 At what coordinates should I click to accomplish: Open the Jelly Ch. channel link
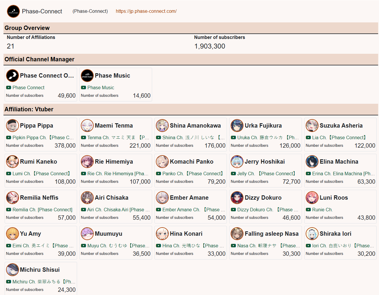coord(267,174)
